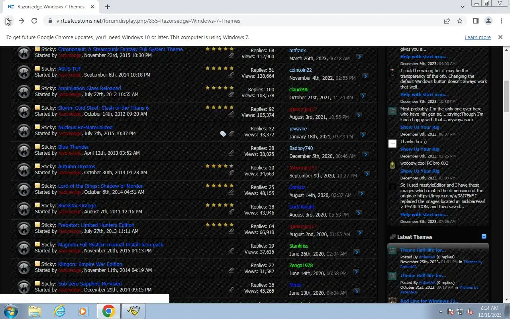Show hidden system tray icons
Viewport: 510px width, 319px height.
[x=441, y=311]
